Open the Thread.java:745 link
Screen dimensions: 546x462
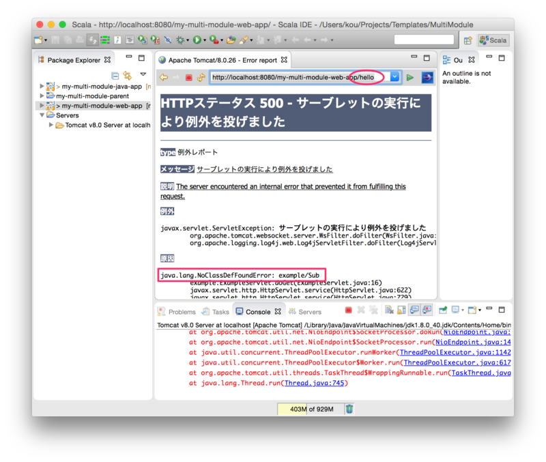click(314, 383)
